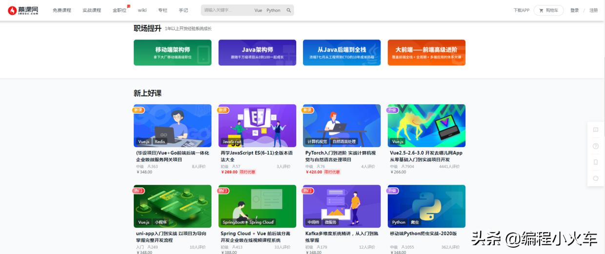Click title (毕设项目)Vue+Go前端后端一体化
Screen dimensions: 605x254
173,156
